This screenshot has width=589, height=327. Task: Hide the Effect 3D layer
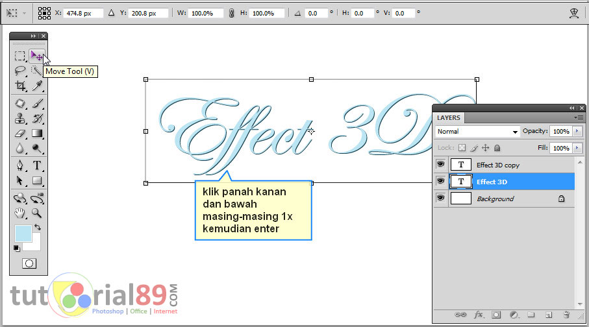click(440, 181)
